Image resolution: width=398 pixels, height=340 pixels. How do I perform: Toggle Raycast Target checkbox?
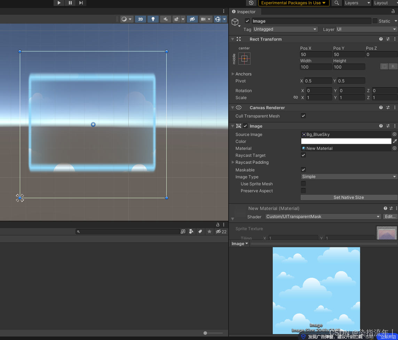click(303, 155)
